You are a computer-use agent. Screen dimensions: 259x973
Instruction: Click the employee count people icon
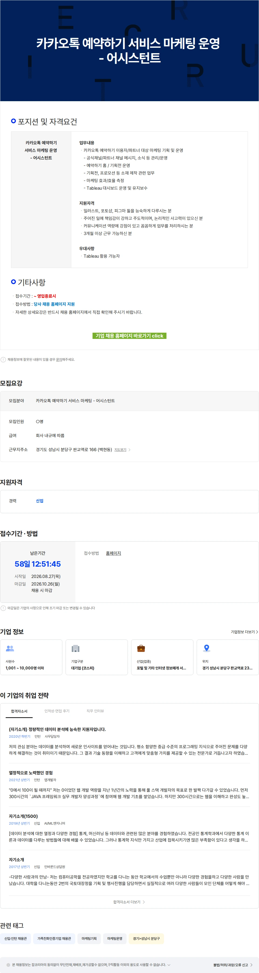tap(10, 649)
